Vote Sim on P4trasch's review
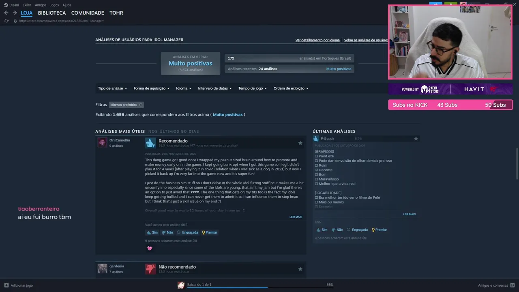 coord(322,230)
